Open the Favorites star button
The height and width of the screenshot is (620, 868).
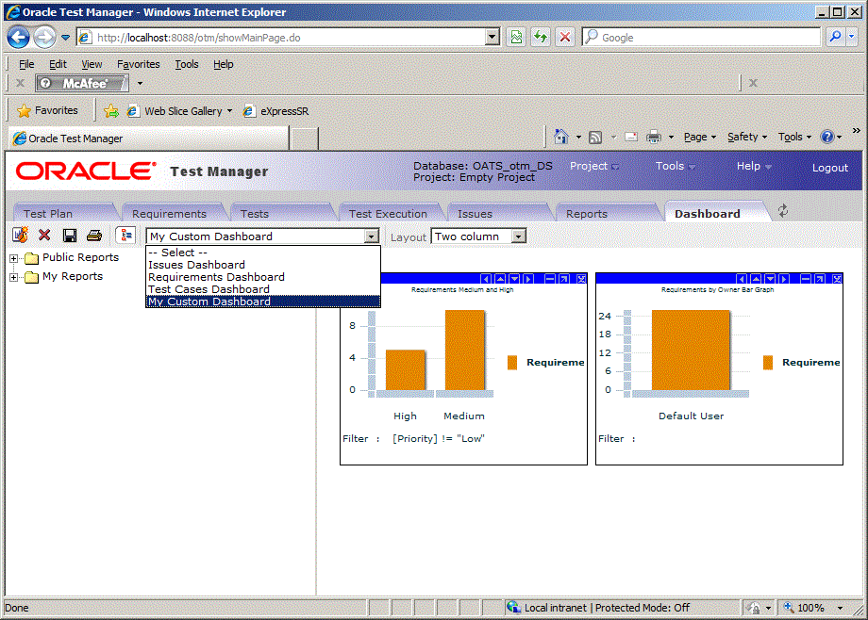(47, 110)
